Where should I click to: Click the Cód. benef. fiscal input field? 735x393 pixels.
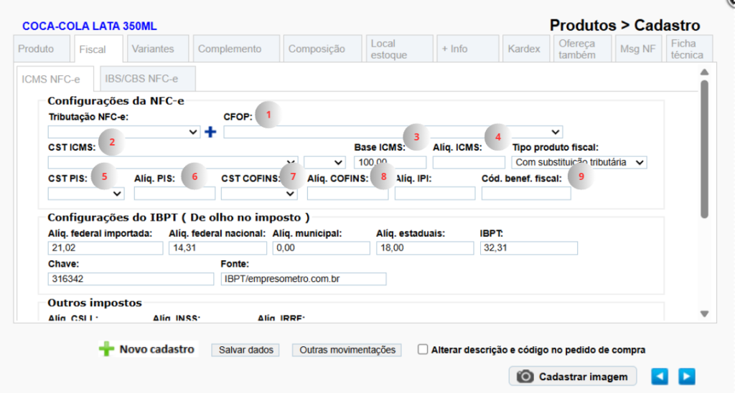(x=526, y=194)
